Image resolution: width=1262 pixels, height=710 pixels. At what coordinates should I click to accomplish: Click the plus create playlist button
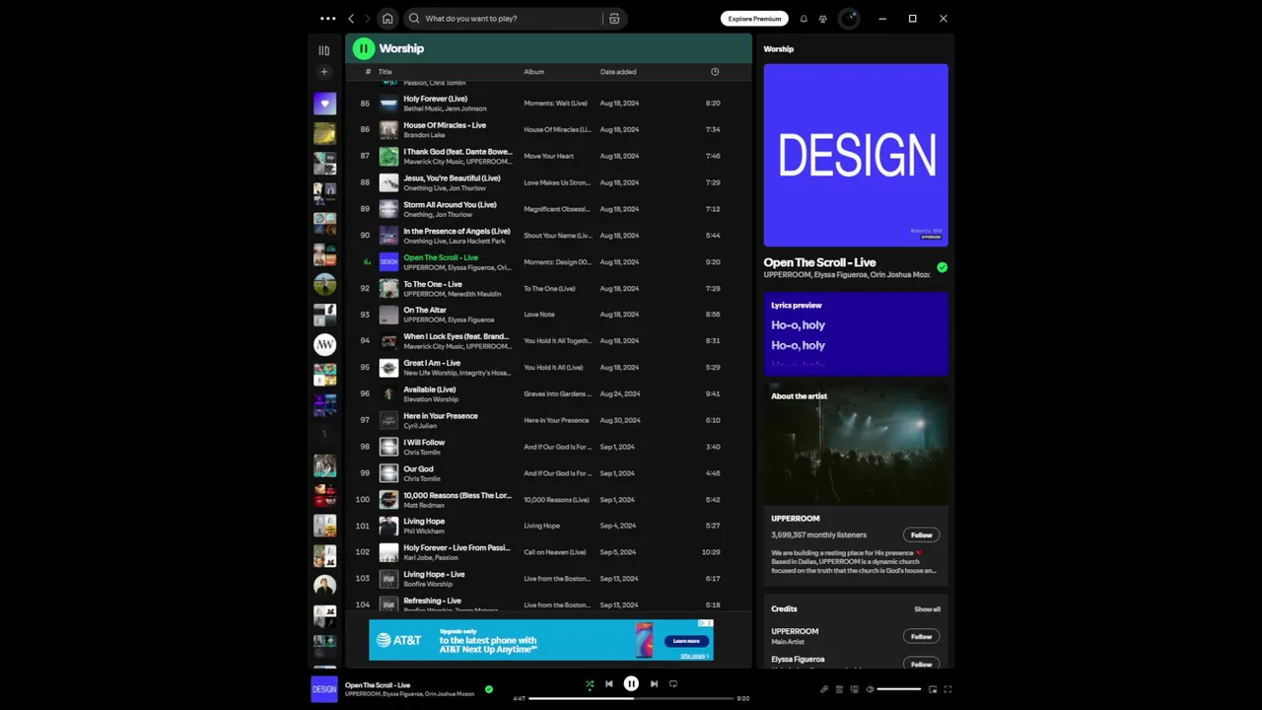point(324,72)
